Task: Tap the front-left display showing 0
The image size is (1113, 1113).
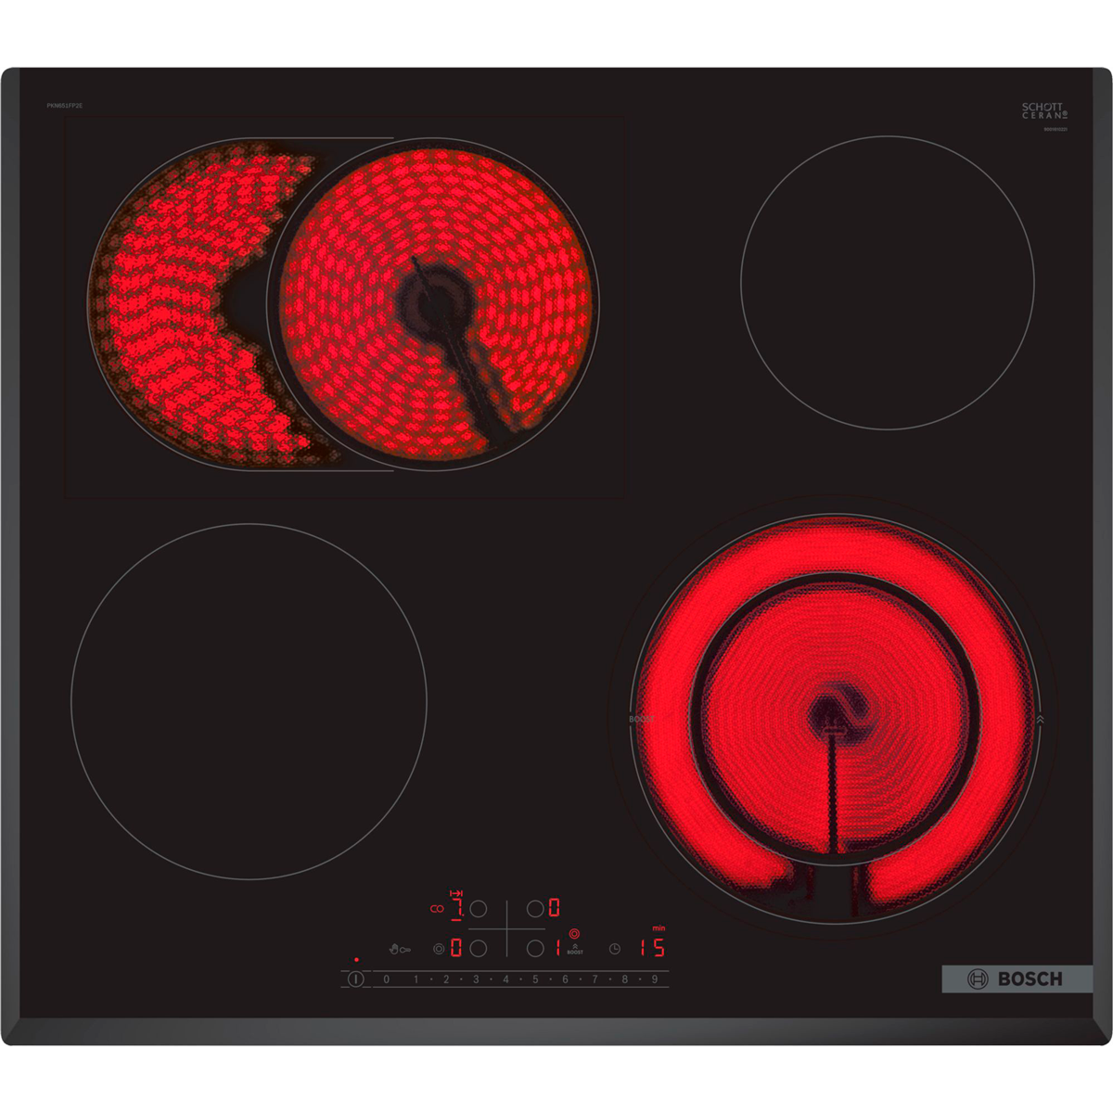Action: click(456, 948)
